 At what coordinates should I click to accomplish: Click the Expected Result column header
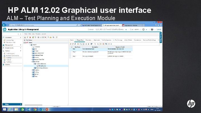coord(120,47)
